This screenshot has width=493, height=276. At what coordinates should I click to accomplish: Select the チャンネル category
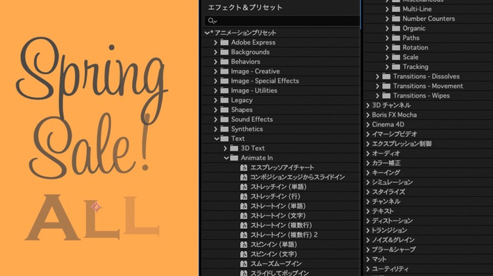tap(386, 202)
